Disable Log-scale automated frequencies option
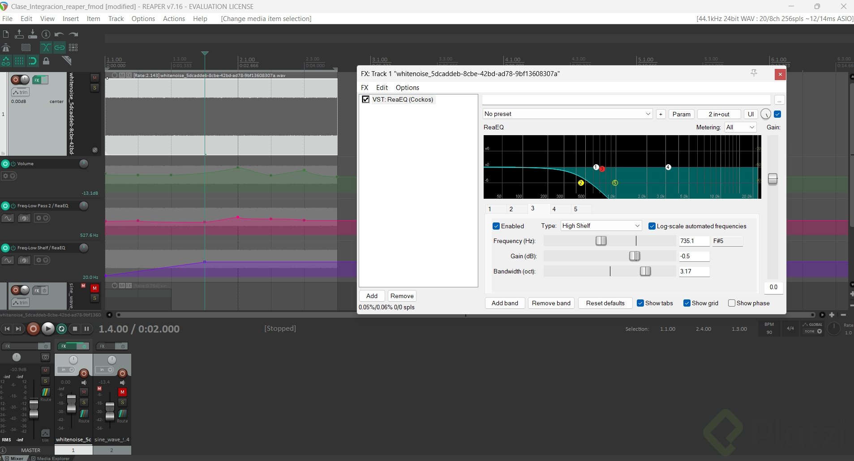Image resolution: width=854 pixels, height=461 pixels. [652, 226]
